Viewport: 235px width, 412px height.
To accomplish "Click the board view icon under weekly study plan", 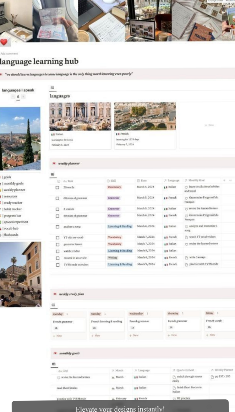I will point(53,305).
